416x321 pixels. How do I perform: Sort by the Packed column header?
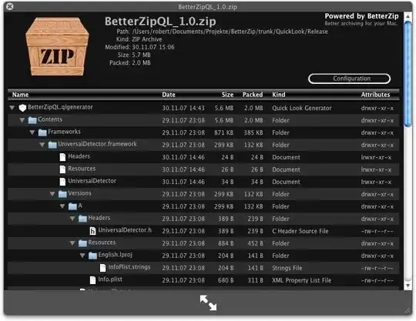253,95
